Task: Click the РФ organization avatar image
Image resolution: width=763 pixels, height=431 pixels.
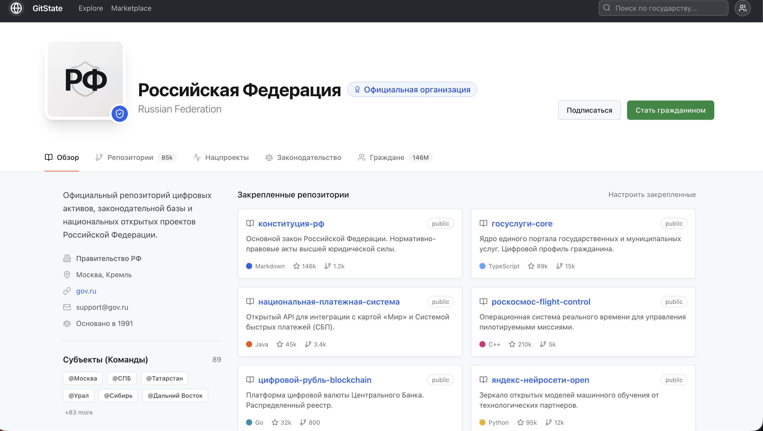Action: [x=85, y=79]
